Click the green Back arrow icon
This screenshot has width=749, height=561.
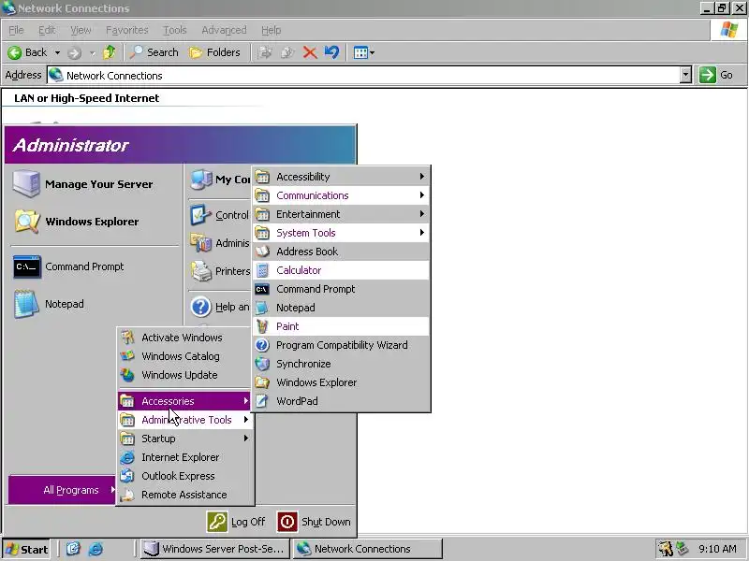(15, 52)
